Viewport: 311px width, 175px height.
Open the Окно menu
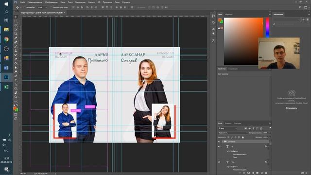point(117,2)
